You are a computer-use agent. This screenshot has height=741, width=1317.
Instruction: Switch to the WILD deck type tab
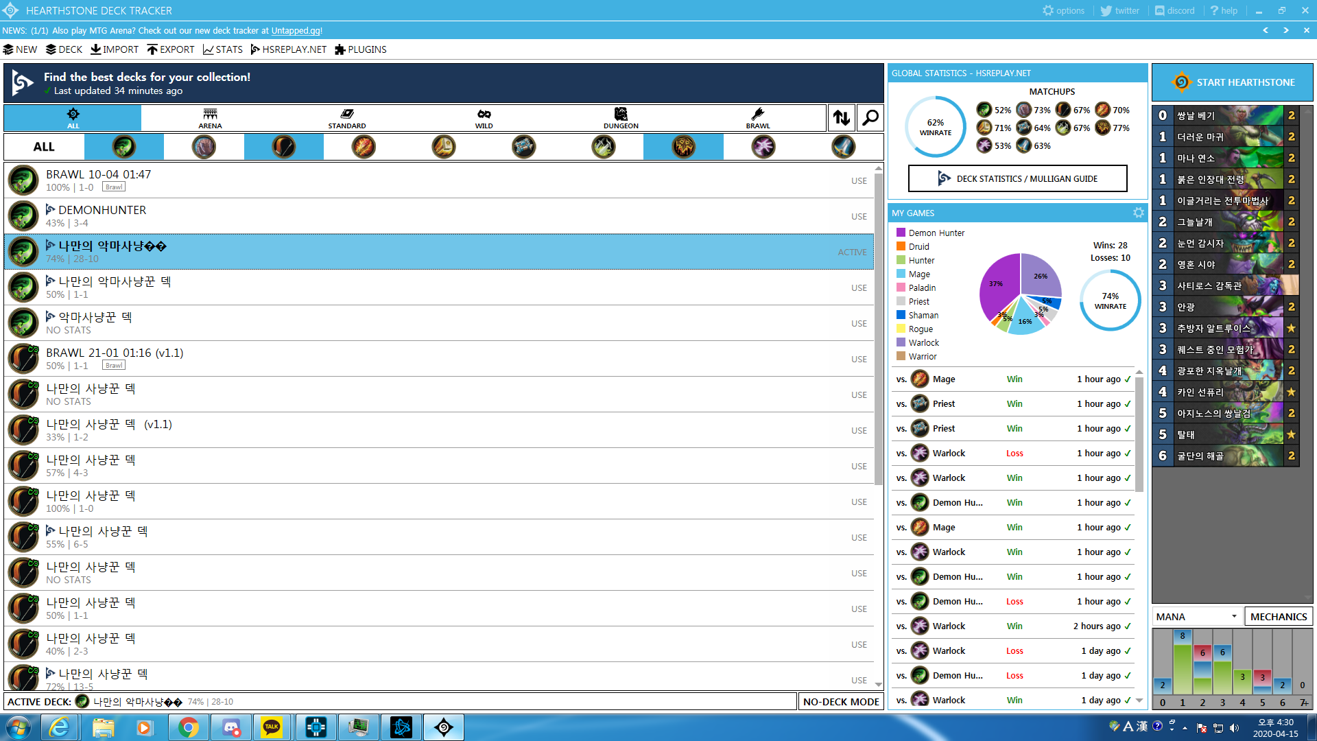click(x=484, y=118)
